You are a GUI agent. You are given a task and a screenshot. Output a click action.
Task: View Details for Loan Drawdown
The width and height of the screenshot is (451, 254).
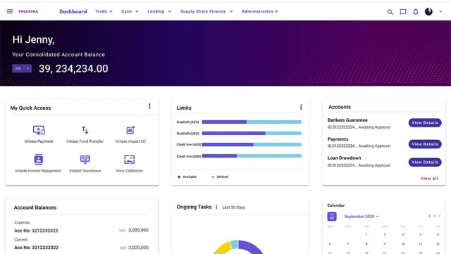[x=425, y=162]
